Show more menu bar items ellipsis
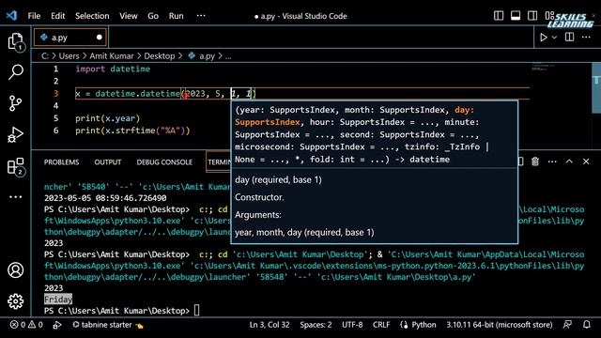This screenshot has width=601, height=338. (x=201, y=16)
